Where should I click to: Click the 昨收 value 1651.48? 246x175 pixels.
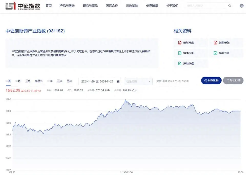click(58, 90)
